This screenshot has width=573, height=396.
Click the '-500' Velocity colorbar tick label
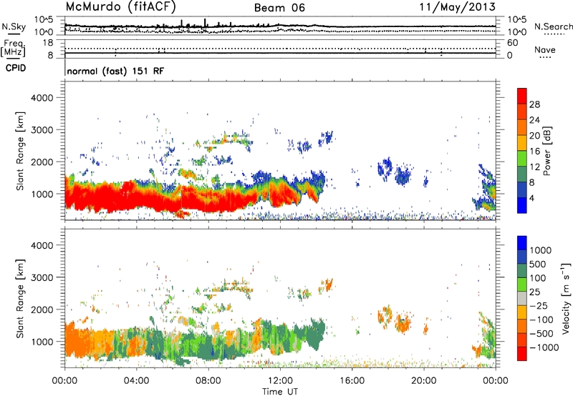541,333
